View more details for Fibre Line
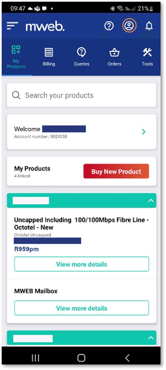 click(x=82, y=264)
